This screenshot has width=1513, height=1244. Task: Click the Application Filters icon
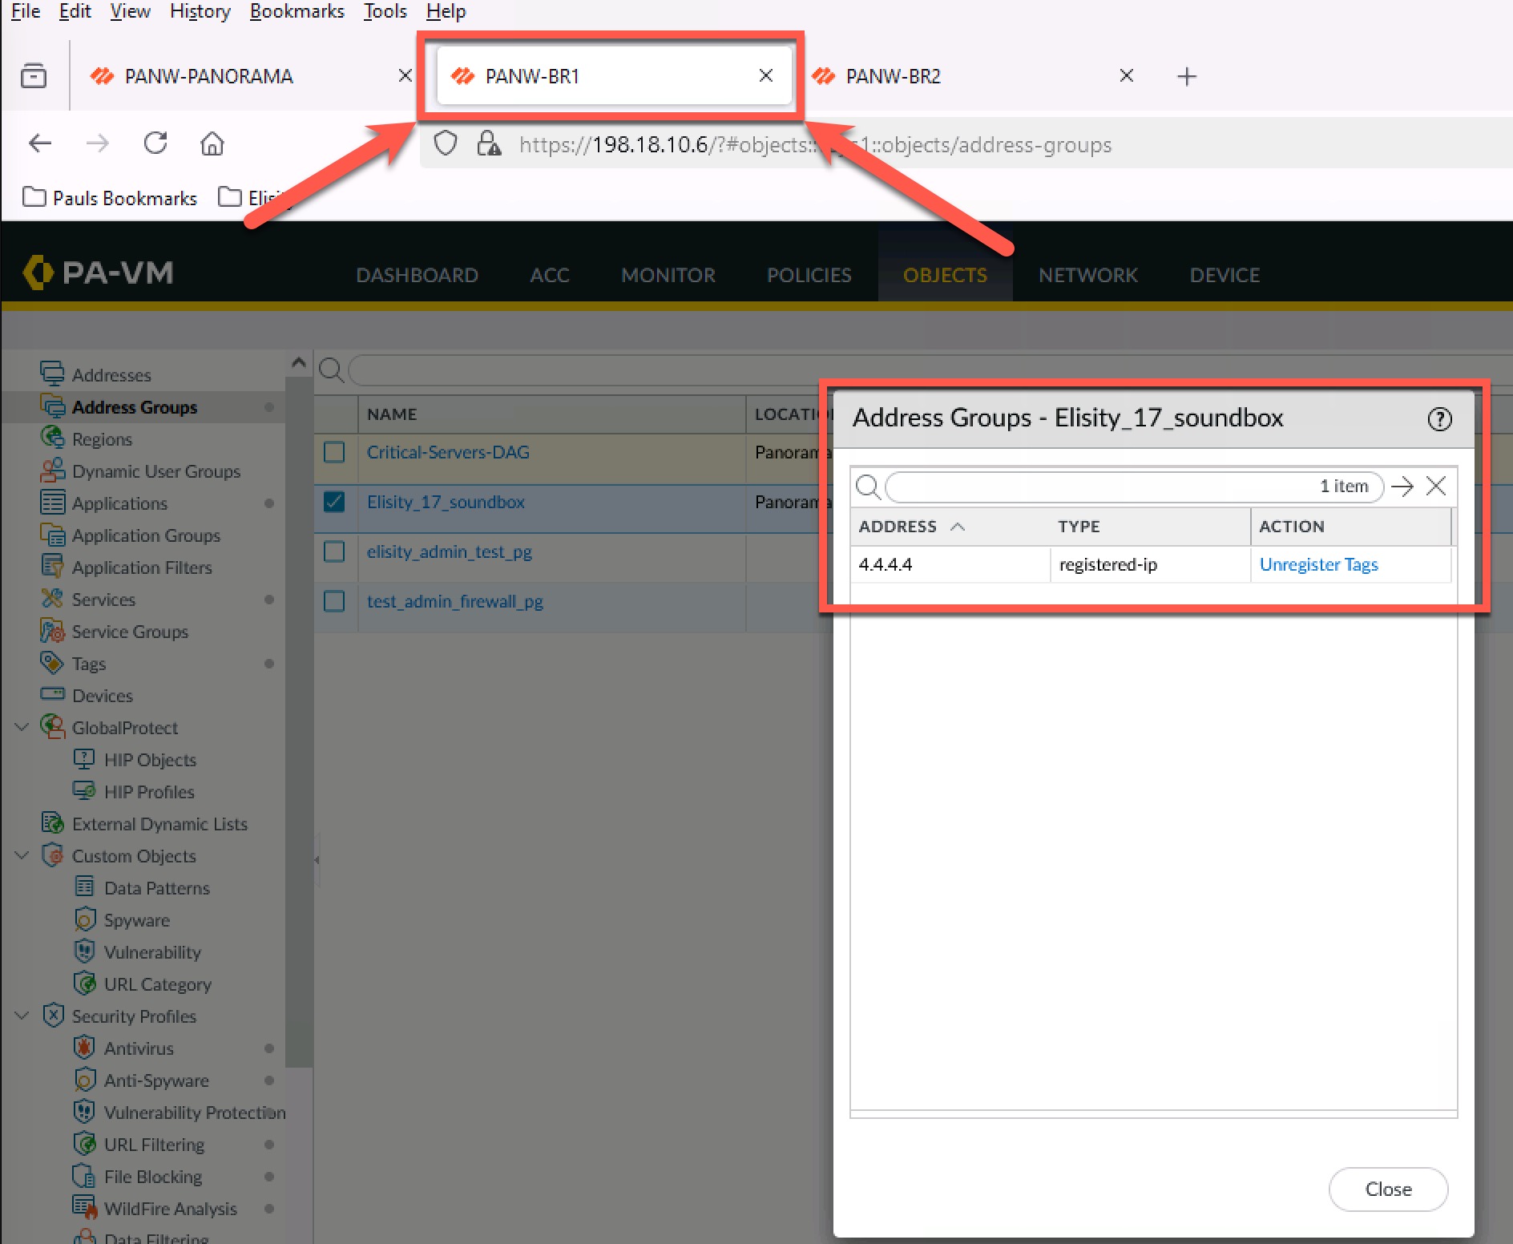pos(52,566)
